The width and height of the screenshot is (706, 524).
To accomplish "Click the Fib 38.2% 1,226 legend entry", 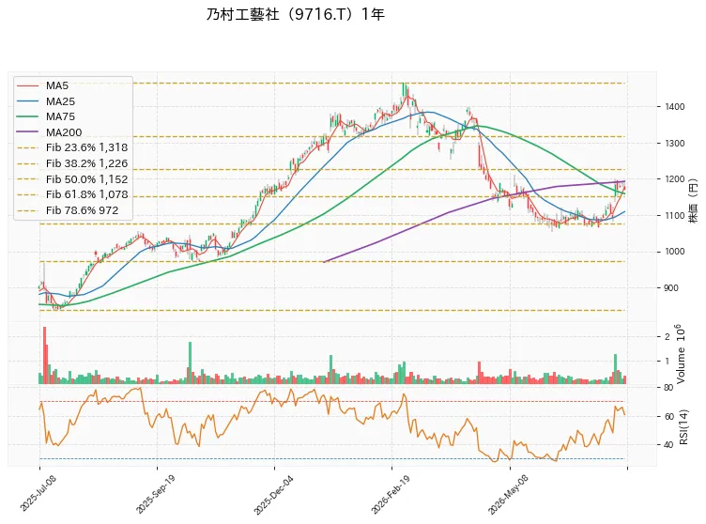I will point(72,163).
